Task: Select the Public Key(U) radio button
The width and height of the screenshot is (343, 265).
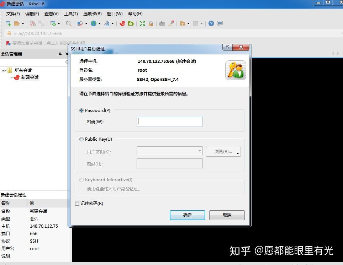Action: pyautogui.click(x=81, y=139)
